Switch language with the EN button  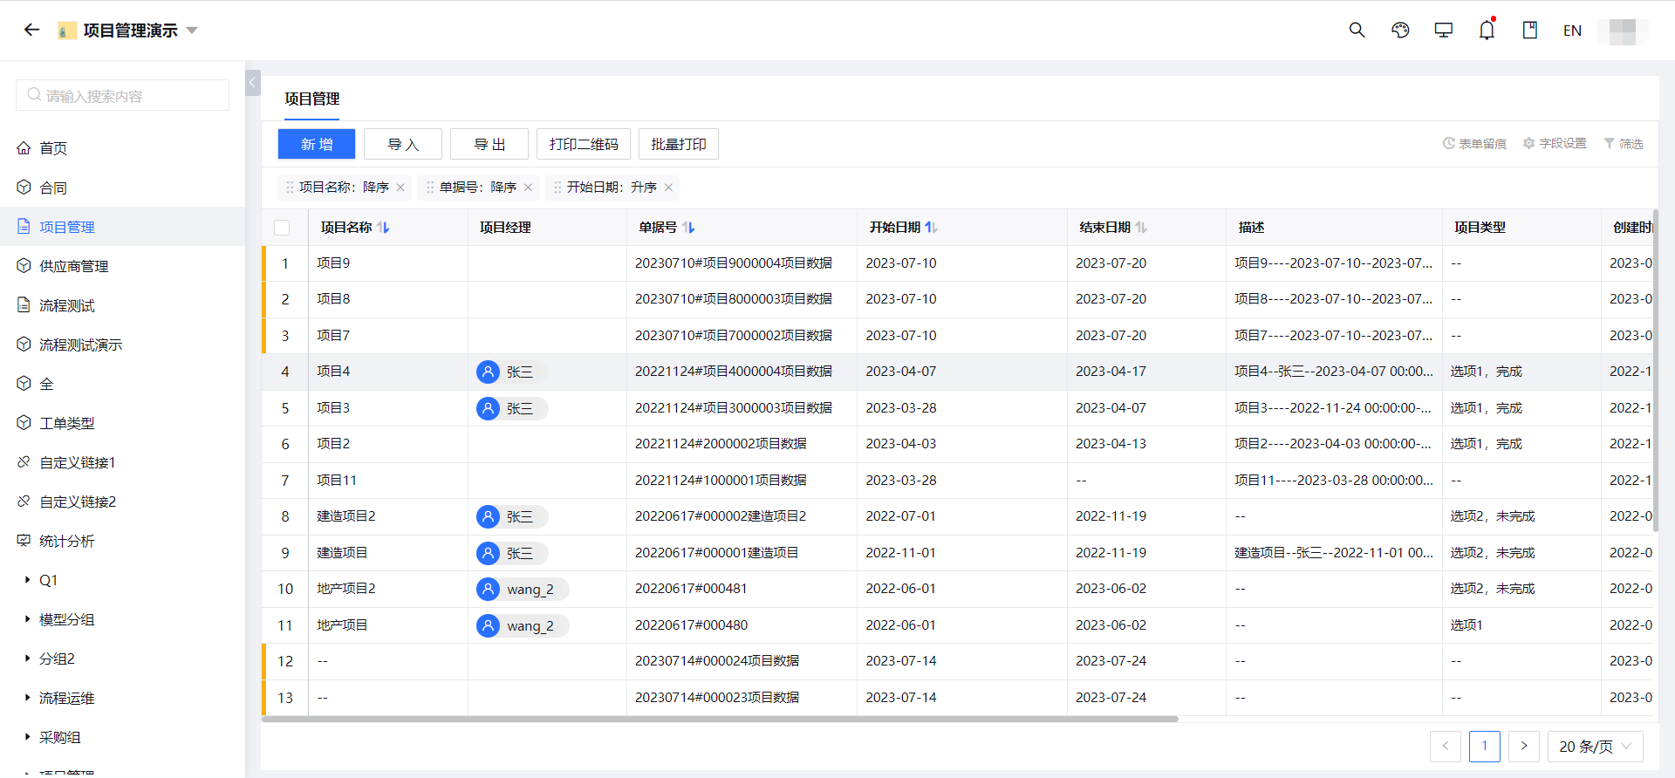coord(1572,31)
